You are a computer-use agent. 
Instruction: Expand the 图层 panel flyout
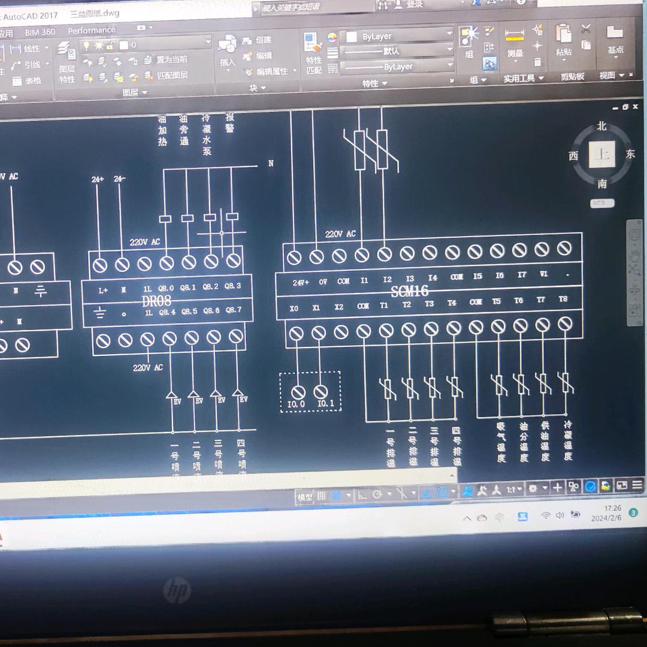(134, 92)
